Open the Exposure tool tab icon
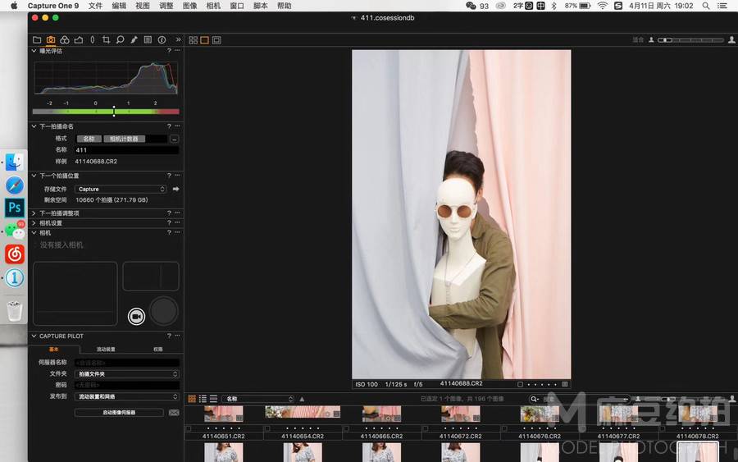738x462 pixels. 79,40
